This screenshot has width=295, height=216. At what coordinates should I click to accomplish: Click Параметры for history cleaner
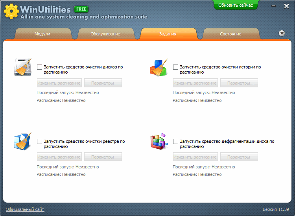click(239, 83)
